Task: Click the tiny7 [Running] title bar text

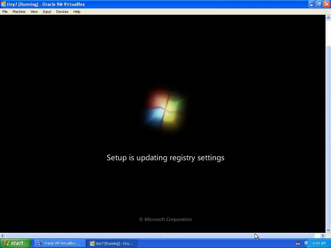Action: coord(46,4)
